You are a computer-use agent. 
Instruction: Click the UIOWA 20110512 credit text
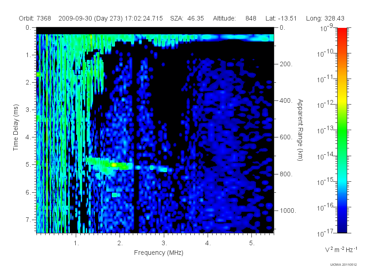click(344, 265)
